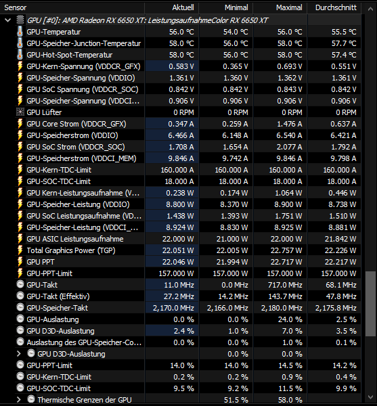This screenshot has height=406, width=377.
Task: Click lightning icon of GPU-Kern-Spannung (VDDCR_GFX)
Action: [x=20, y=66]
